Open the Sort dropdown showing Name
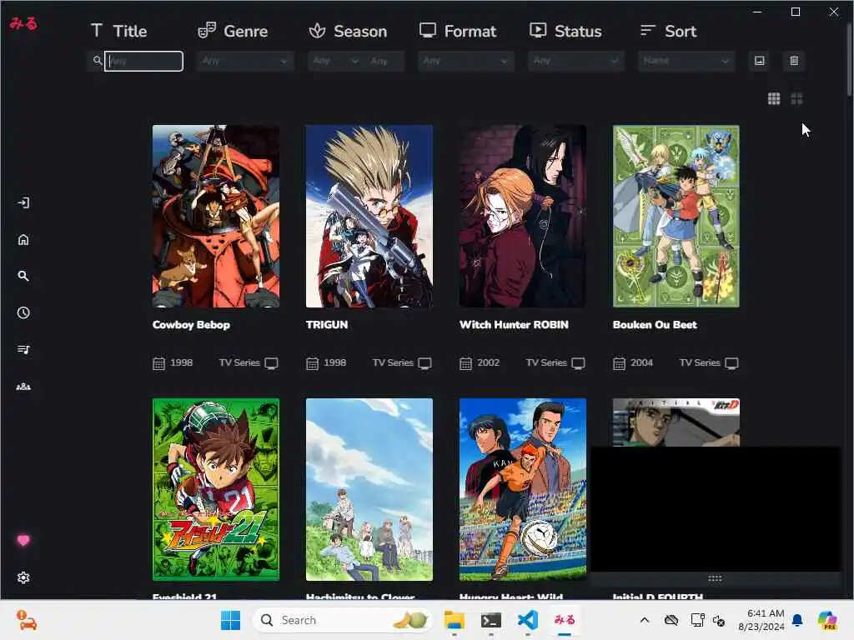The image size is (854, 640). 686,61
